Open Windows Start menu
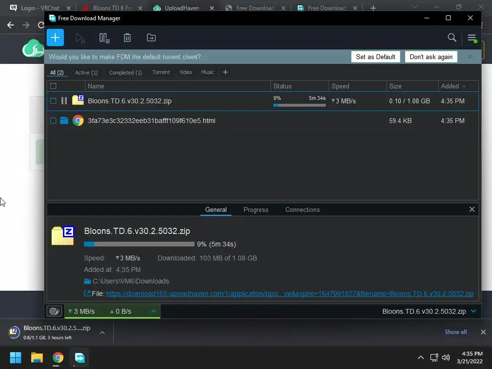The width and height of the screenshot is (492, 369). tap(15, 357)
